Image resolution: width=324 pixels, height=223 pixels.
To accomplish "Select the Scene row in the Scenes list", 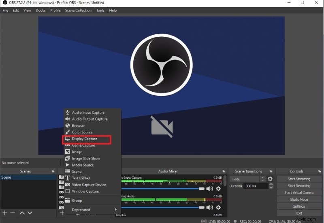I will 28,177.
